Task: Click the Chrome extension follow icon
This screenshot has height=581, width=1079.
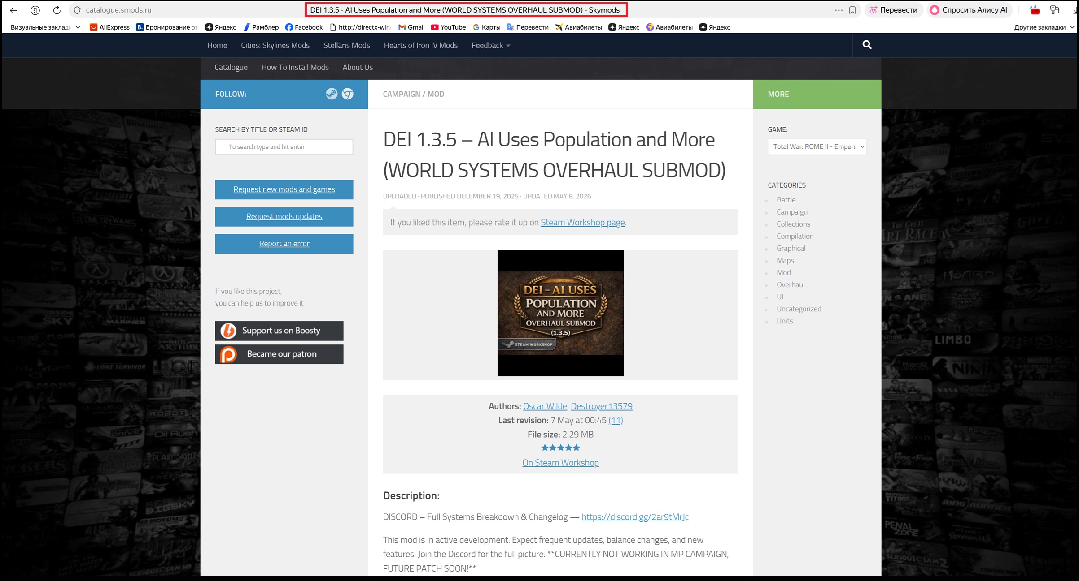Action: click(348, 94)
